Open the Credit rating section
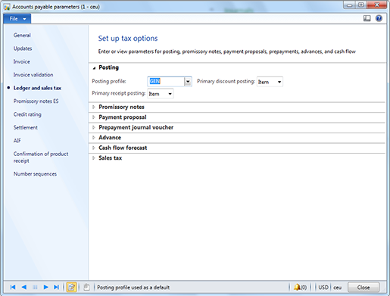This screenshot has width=390, height=296. 27,114
